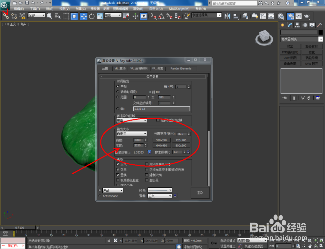
Task: Open the Modify command panel tab
Action: (x=290, y=25)
